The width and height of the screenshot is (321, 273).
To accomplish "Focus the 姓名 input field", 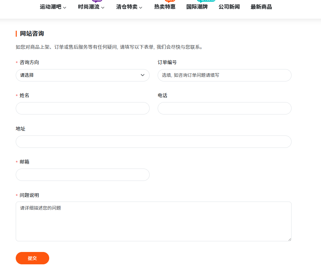I will 82,108.
